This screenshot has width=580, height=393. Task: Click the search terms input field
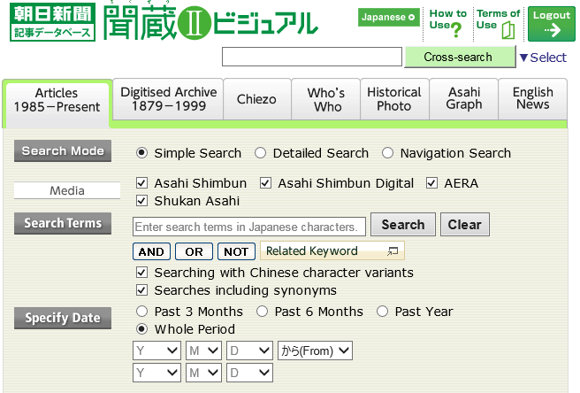coord(249,227)
